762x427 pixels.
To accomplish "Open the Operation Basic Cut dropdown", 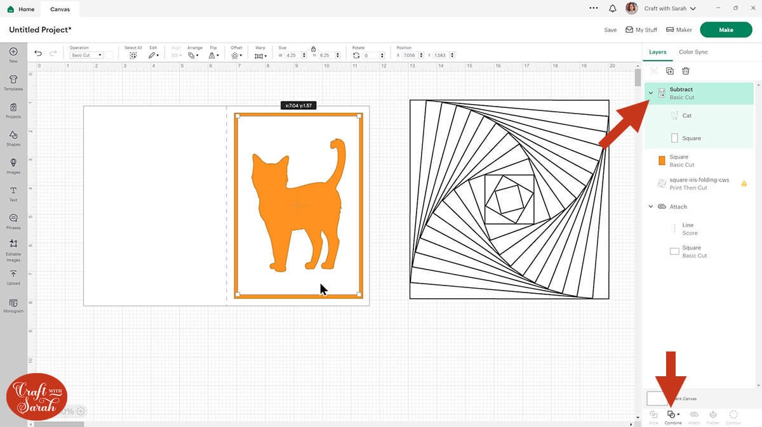I will [x=86, y=55].
